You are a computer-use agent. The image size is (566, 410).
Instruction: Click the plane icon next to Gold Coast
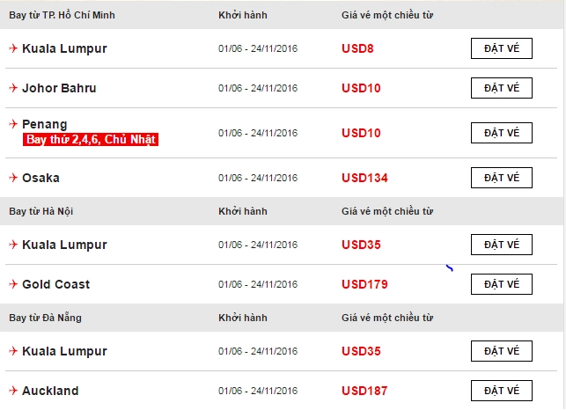(x=13, y=284)
